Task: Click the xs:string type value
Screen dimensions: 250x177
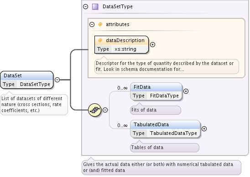Action: pos(125,49)
